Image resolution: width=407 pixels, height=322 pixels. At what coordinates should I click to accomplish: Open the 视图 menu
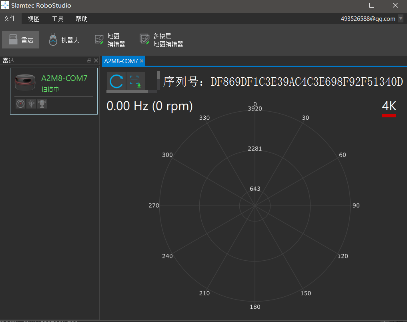[34, 19]
